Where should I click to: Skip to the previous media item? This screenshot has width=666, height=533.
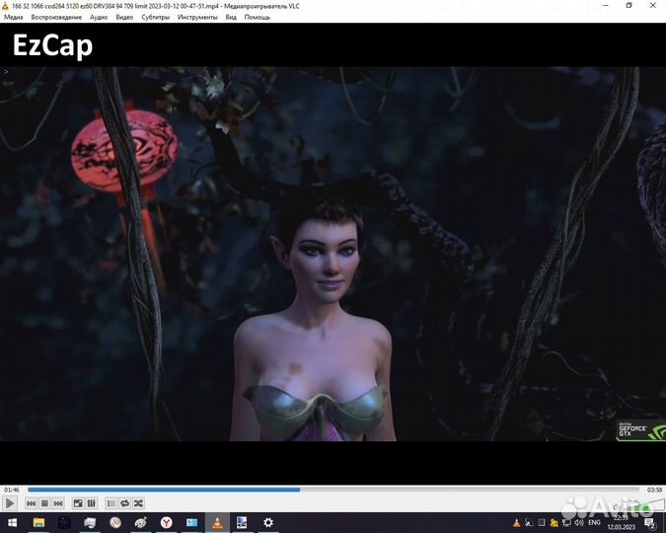[x=32, y=503]
